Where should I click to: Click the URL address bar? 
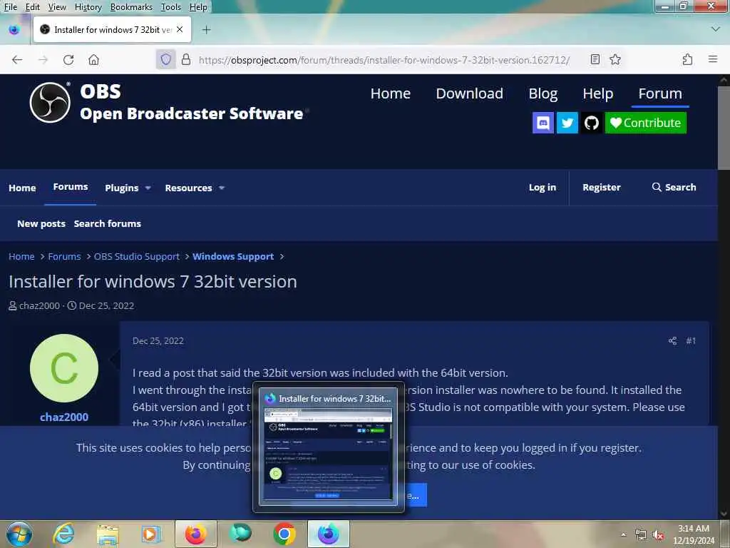[x=384, y=60]
